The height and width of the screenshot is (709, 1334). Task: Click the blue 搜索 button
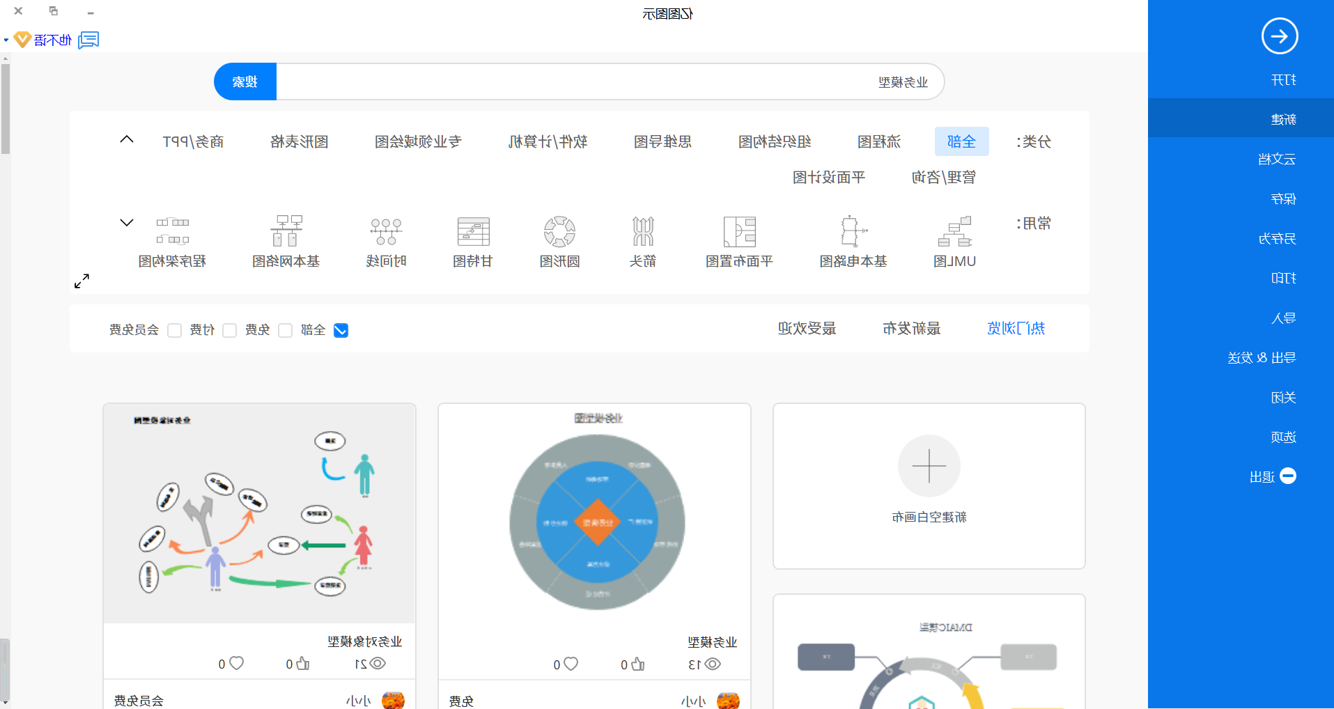tap(245, 81)
